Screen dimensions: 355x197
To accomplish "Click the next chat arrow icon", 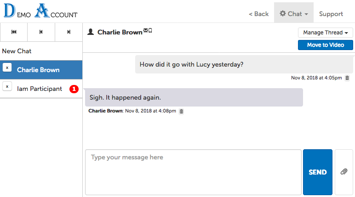I will (69, 32).
